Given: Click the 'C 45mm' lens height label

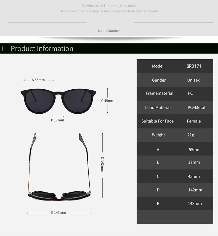Looking at the screenshot, I should click(108, 101).
